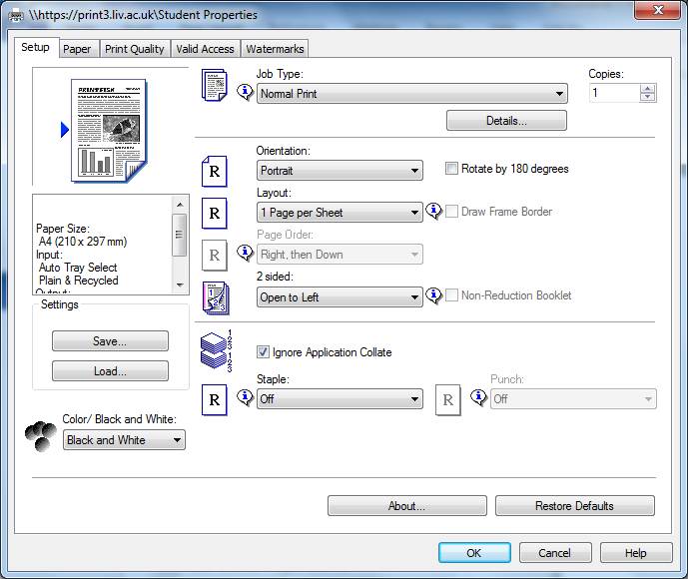This screenshot has width=688, height=579.
Task: Click the info icon beside Page Order
Action: pyautogui.click(x=245, y=253)
